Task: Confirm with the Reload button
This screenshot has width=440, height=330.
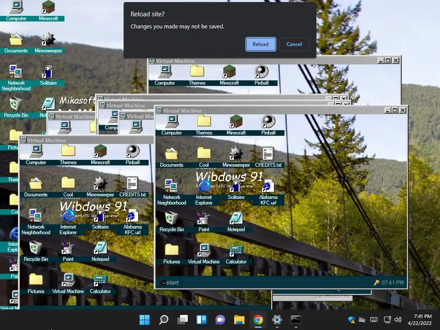Action: (260, 44)
